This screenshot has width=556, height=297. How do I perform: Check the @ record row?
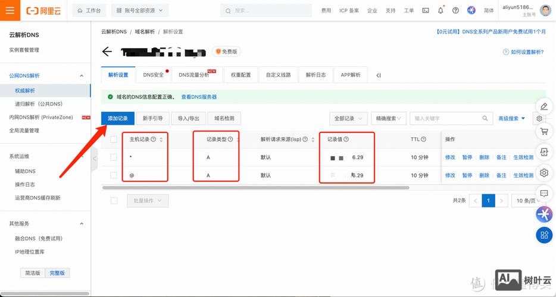pyautogui.click(x=114, y=175)
